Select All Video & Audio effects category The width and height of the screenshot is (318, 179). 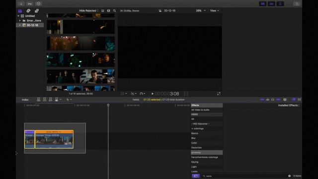point(207,110)
